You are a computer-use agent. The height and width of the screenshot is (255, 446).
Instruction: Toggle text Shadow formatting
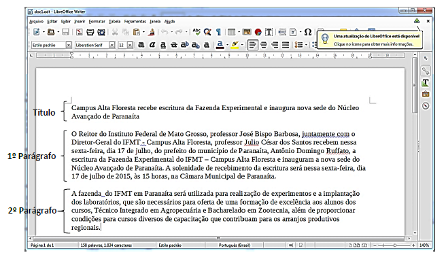(x=207, y=45)
